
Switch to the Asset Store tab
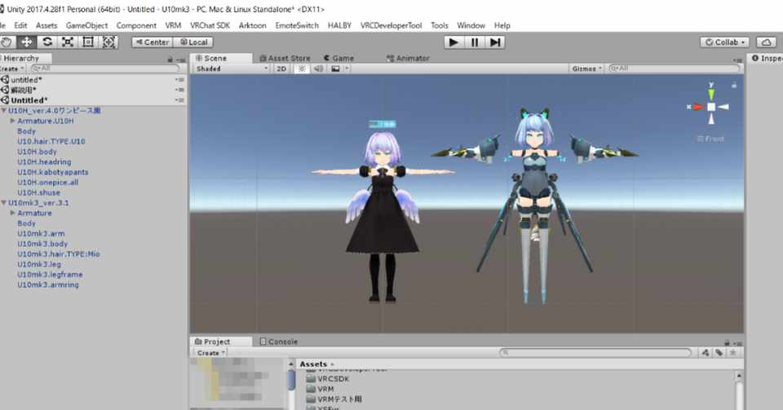[x=285, y=59]
